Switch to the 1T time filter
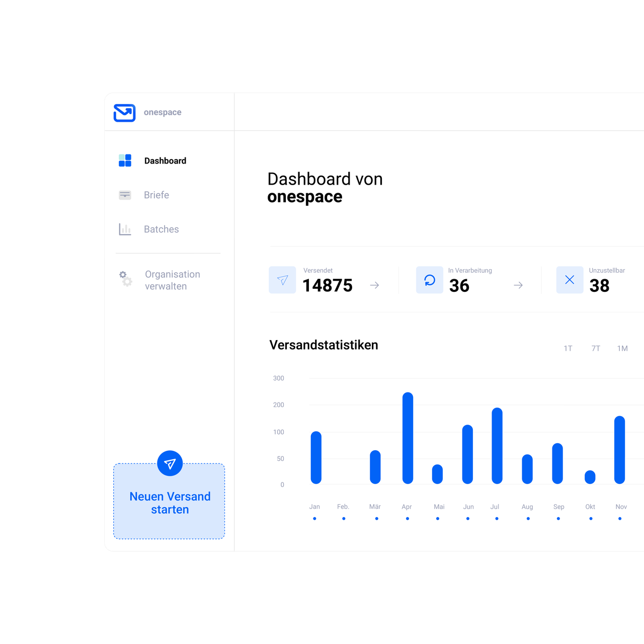 coord(568,348)
